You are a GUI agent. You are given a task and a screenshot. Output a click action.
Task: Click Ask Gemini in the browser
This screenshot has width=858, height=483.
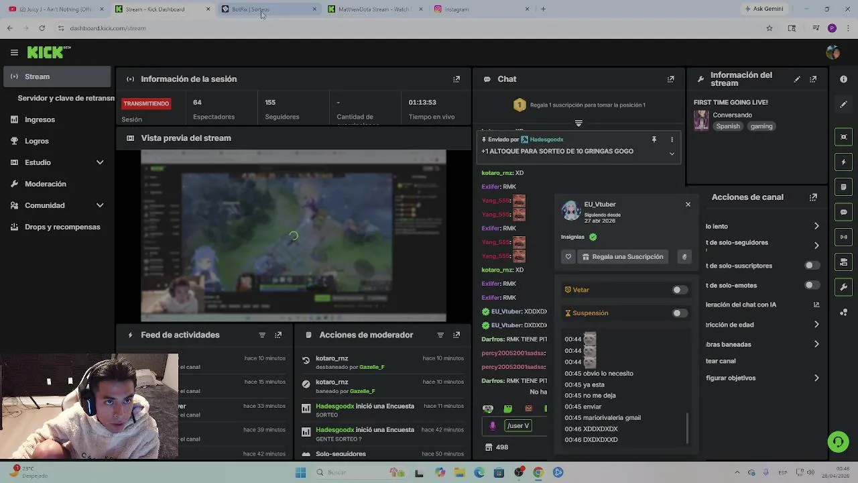point(763,9)
